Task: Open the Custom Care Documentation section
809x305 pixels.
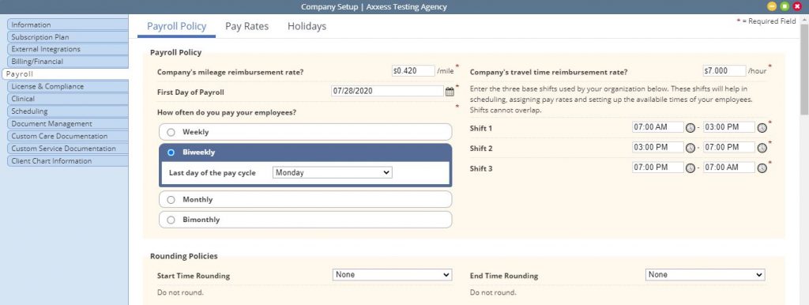Action: [x=68, y=136]
